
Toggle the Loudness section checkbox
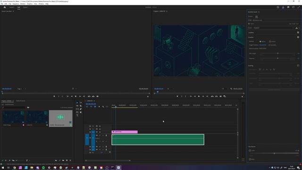click(x=298, y=33)
